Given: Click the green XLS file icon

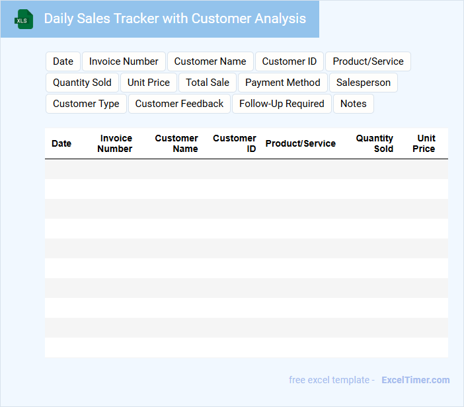Looking at the screenshot, I should (x=24, y=19).
